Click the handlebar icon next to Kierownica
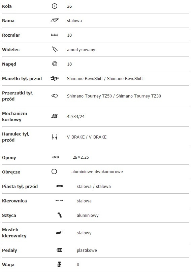194x272 pixels. (60, 200)
